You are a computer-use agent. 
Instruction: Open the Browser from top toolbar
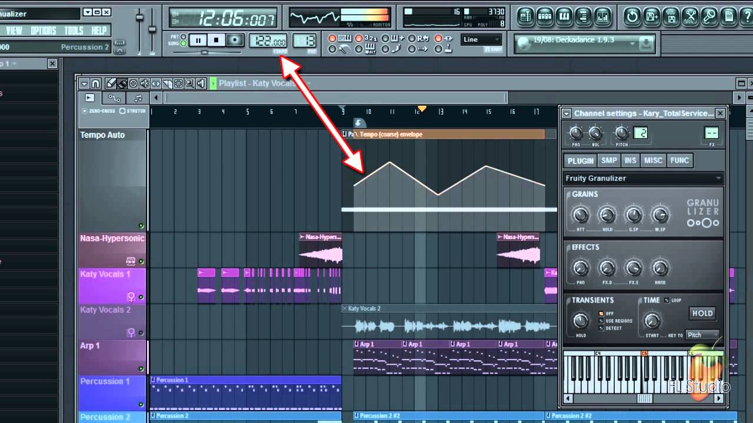click(x=584, y=16)
